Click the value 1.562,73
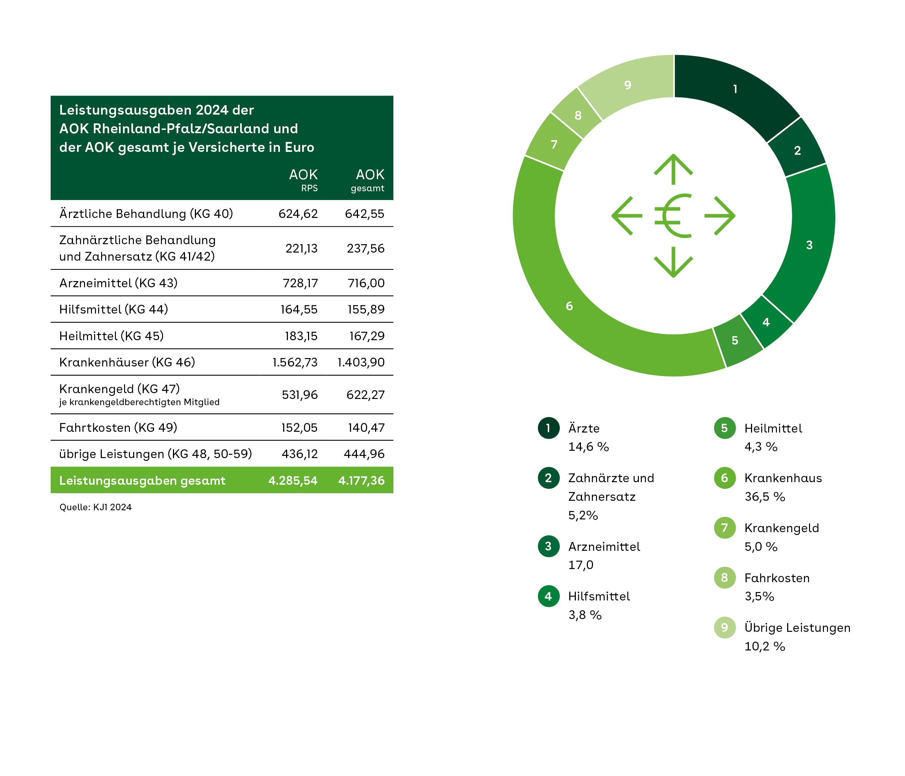 [295, 362]
